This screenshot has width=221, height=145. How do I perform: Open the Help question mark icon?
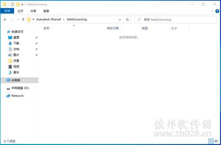pos(217,11)
